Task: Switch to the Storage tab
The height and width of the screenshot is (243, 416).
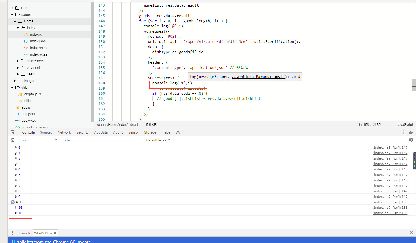Action: 150,132
